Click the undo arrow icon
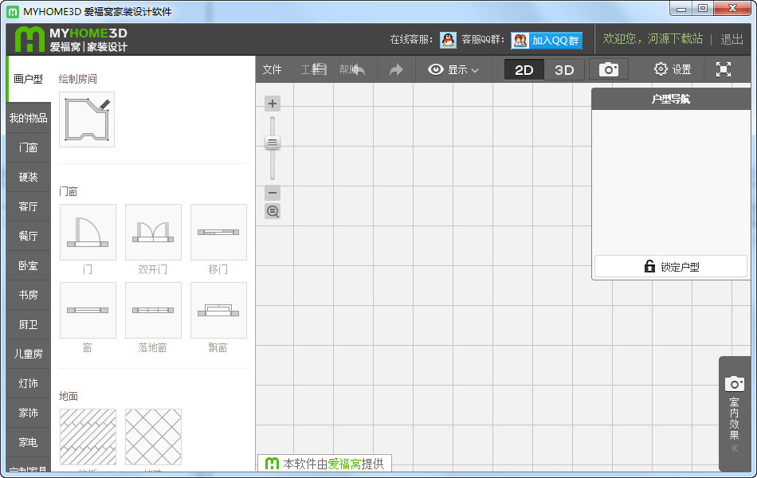The width and height of the screenshot is (757, 478). [x=359, y=70]
